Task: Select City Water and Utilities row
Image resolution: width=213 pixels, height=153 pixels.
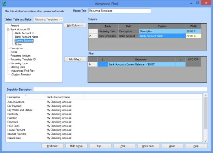Action: point(104,110)
